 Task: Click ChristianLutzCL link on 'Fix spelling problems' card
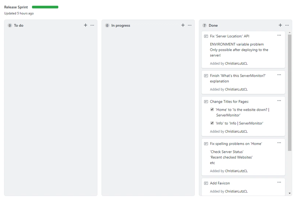pyautogui.click(x=236, y=171)
